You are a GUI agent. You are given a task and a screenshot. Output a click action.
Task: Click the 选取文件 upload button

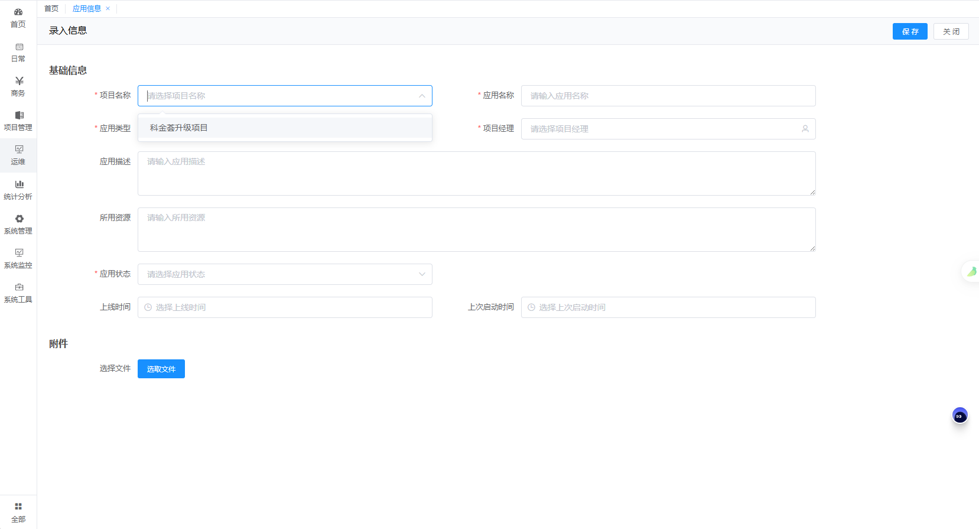(x=161, y=369)
